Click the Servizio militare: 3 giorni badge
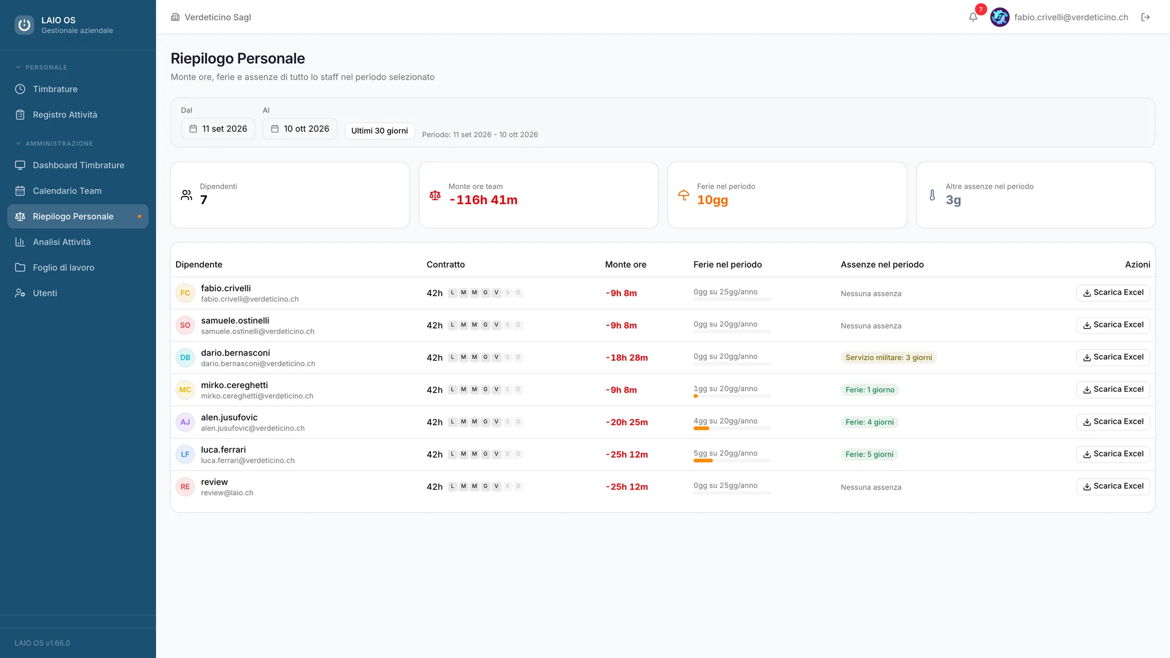1170x658 pixels. tap(889, 357)
